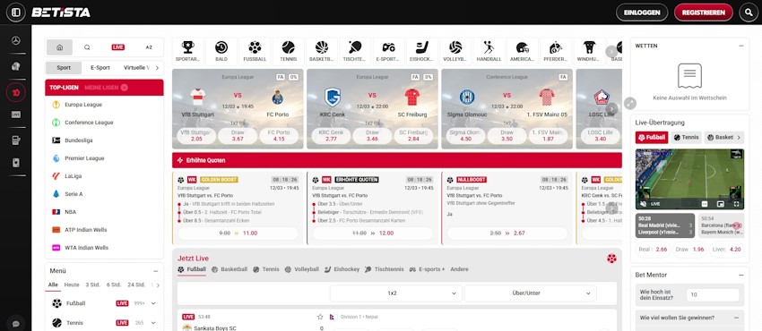Select the Fußball chip under Live-Übertragung
The image size is (762, 331).
(x=652, y=137)
